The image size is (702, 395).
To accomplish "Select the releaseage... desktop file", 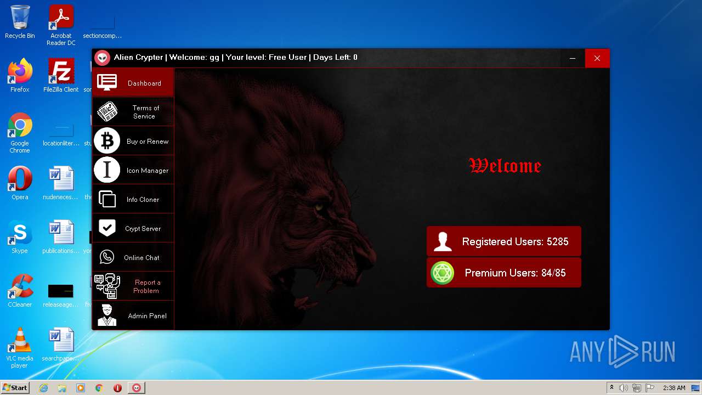I will coord(61,295).
